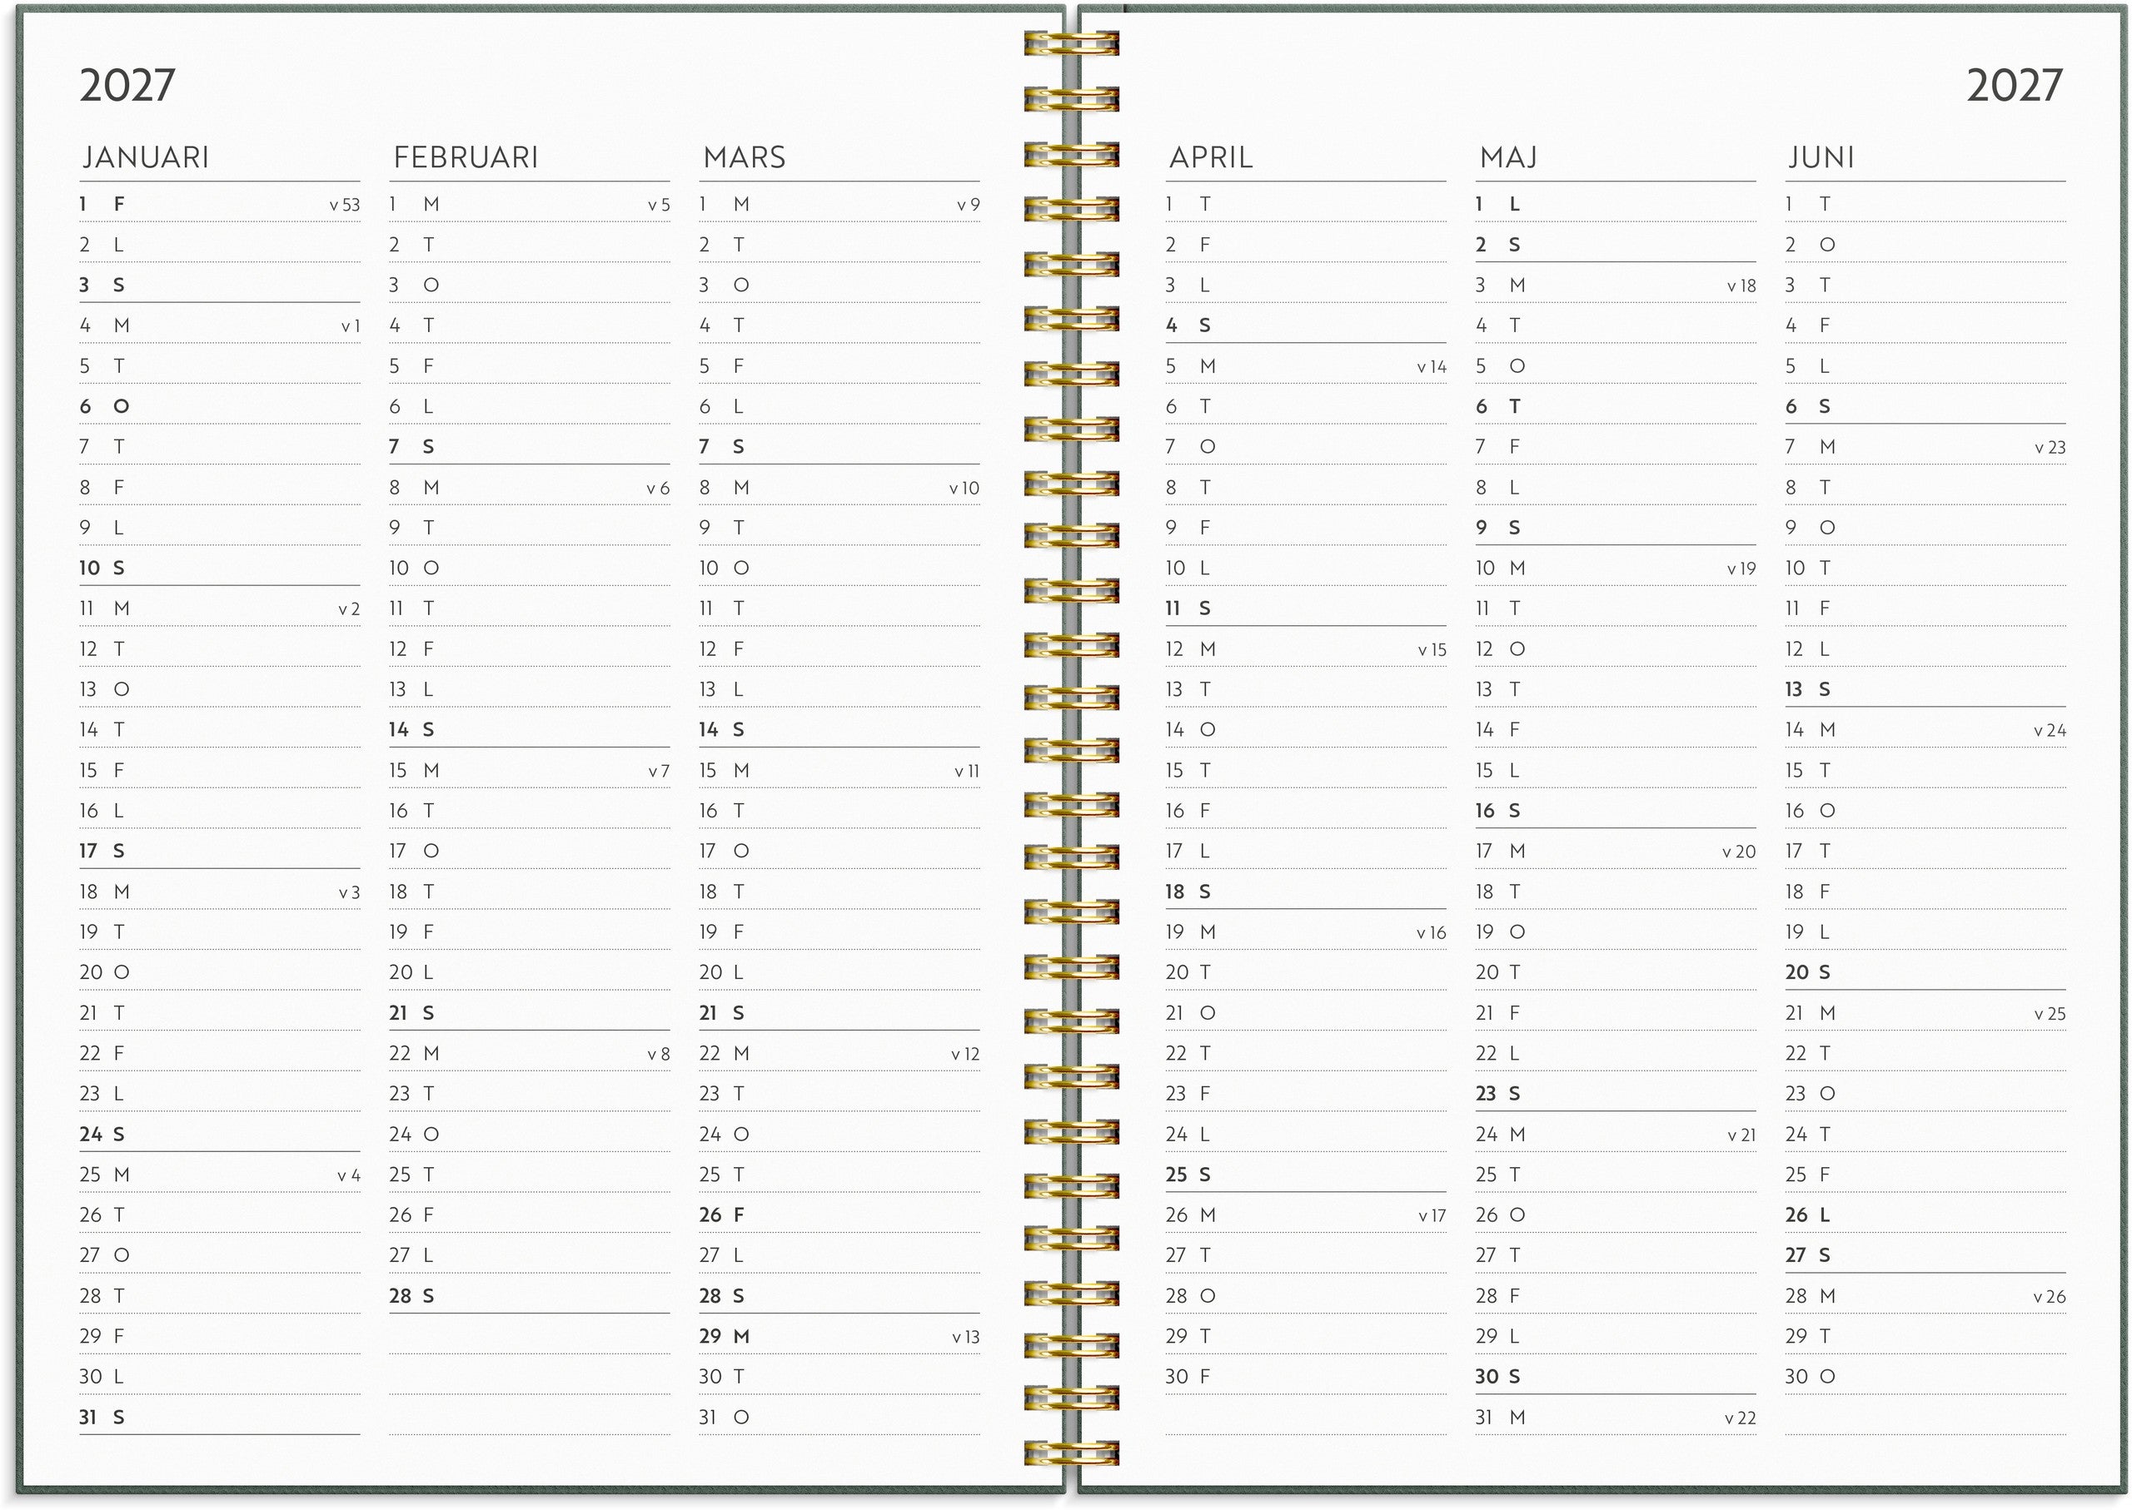
Task: Click week label v 9 in Mars
Action: pos(969,206)
